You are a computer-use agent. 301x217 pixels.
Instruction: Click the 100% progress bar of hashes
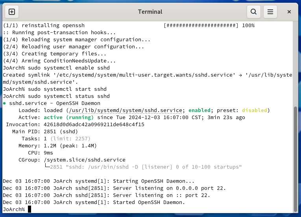coord(201,26)
